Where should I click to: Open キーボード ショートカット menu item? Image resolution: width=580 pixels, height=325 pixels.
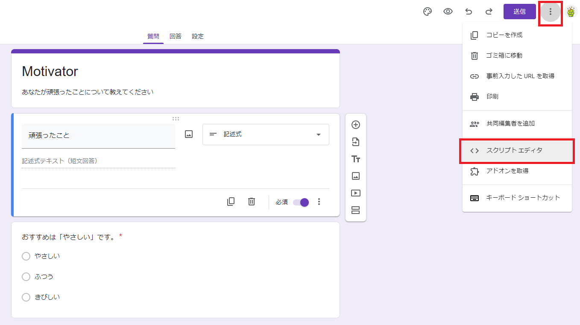[x=517, y=198]
